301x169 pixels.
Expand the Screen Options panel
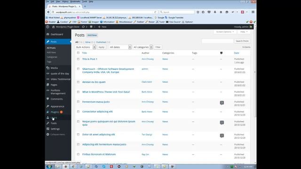pyautogui.click(x=225, y=32)
